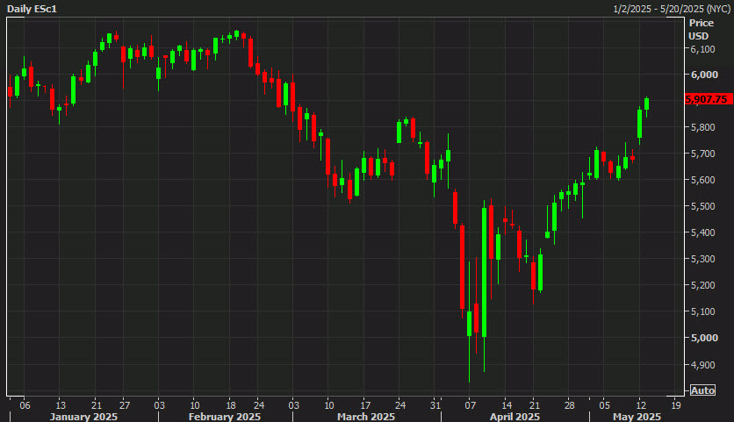Image resolution: width=734 pixels, height=422 pixels.
Task: Click the 07 date tick in April
Action: [471, 405]
